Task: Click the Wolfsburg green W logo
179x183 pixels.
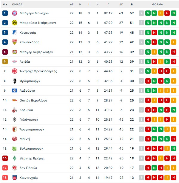Action: [14, 148]
